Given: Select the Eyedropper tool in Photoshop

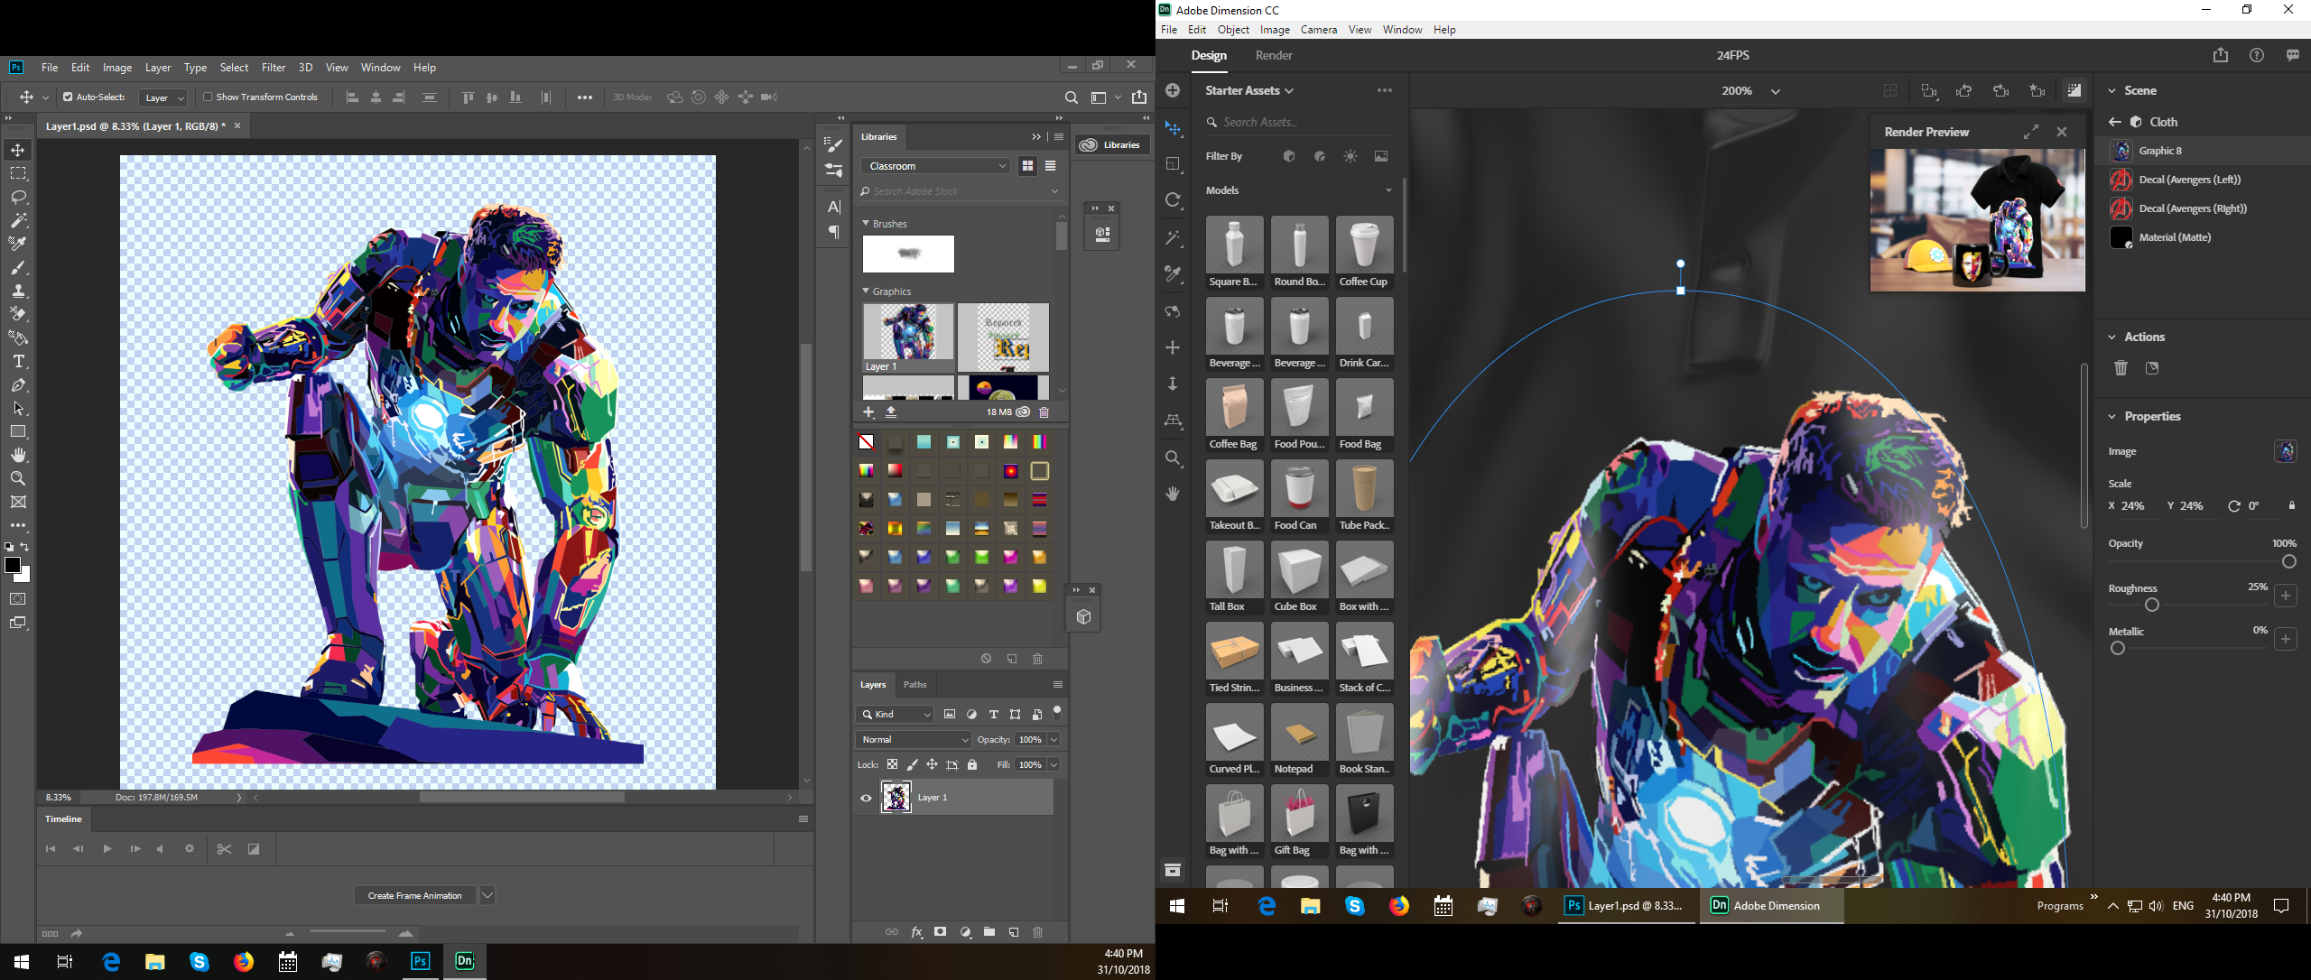Looking at the screenshot, I should tap(18, 244).
